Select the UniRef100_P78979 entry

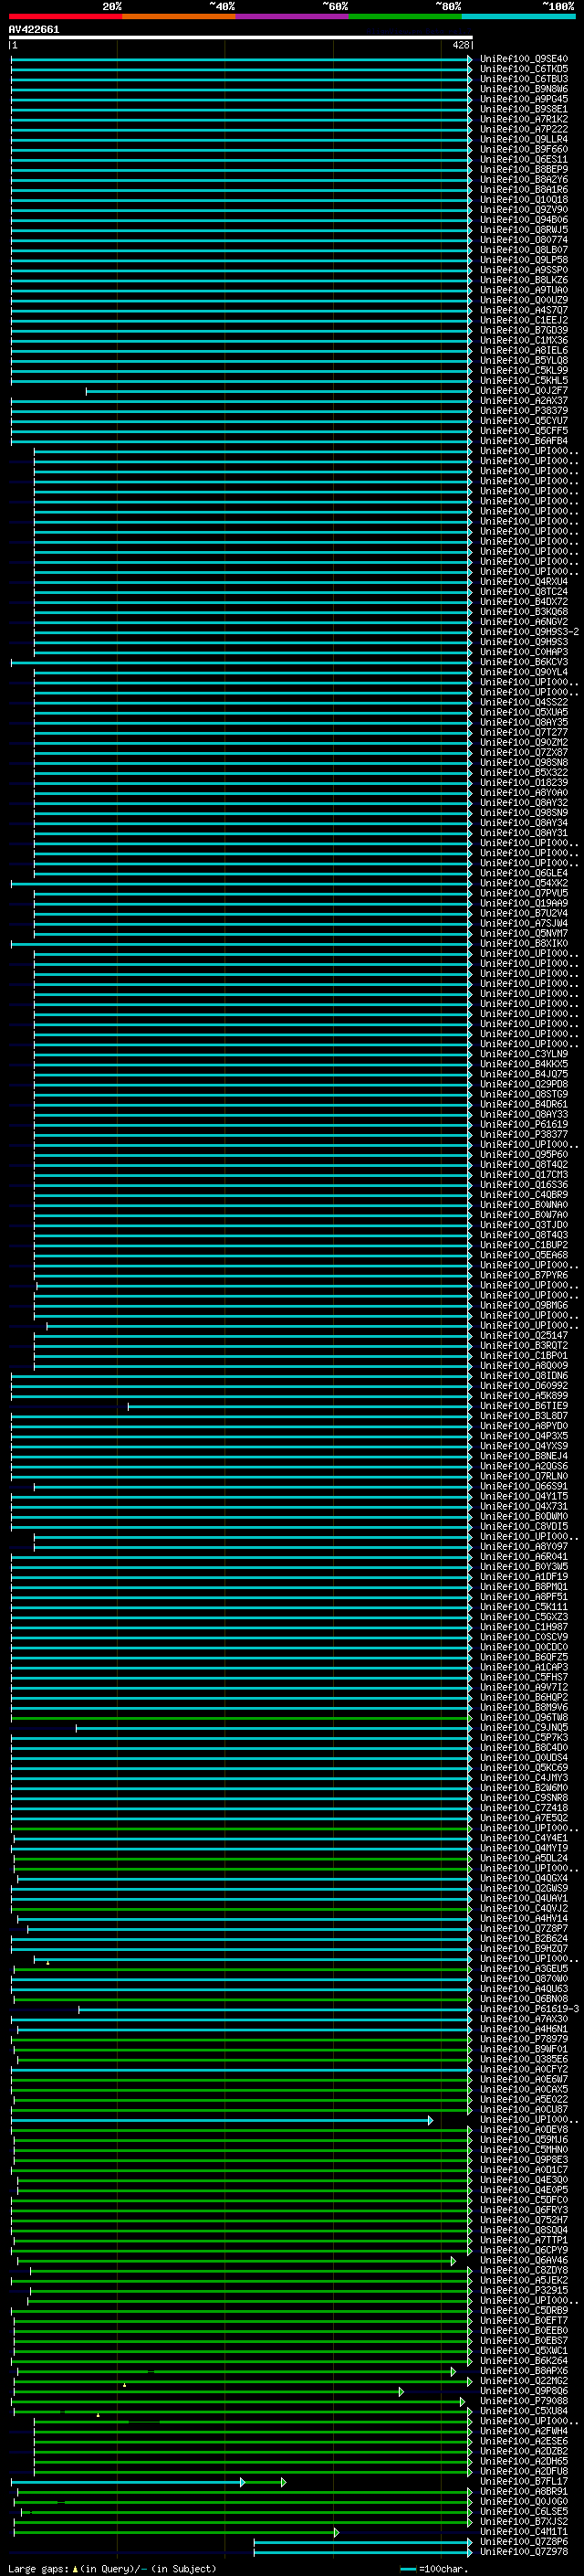[x=524, y=2040]
